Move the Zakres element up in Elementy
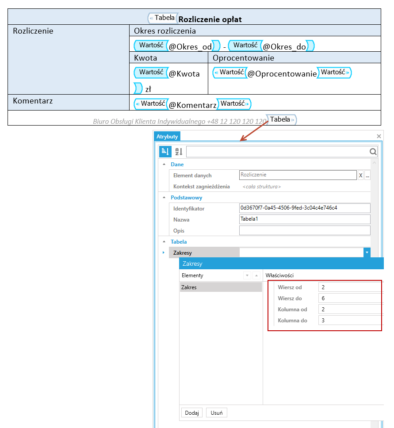 pos(256,275)
